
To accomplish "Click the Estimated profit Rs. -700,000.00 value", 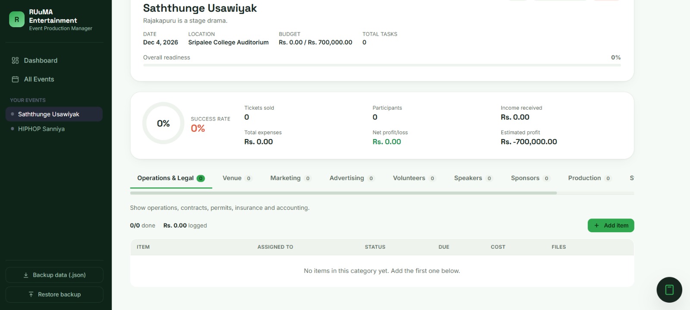I will coord(529,142).
